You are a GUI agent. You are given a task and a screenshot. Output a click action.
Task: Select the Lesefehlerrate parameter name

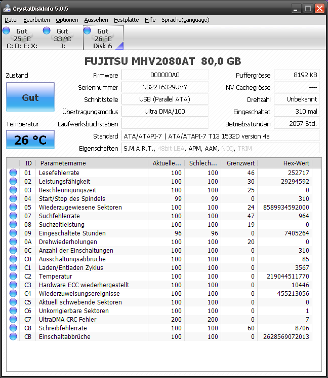(x=59, y=173)
